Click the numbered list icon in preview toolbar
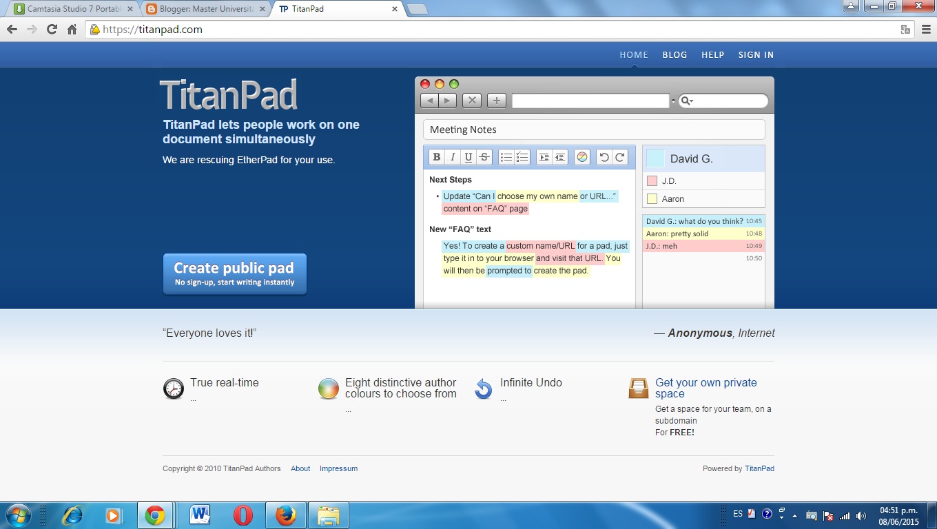This screenshot has width=937, height=529. point(522,157)
